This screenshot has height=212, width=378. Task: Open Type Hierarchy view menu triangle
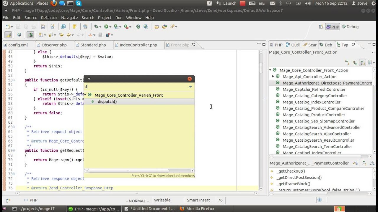[373, 52]
